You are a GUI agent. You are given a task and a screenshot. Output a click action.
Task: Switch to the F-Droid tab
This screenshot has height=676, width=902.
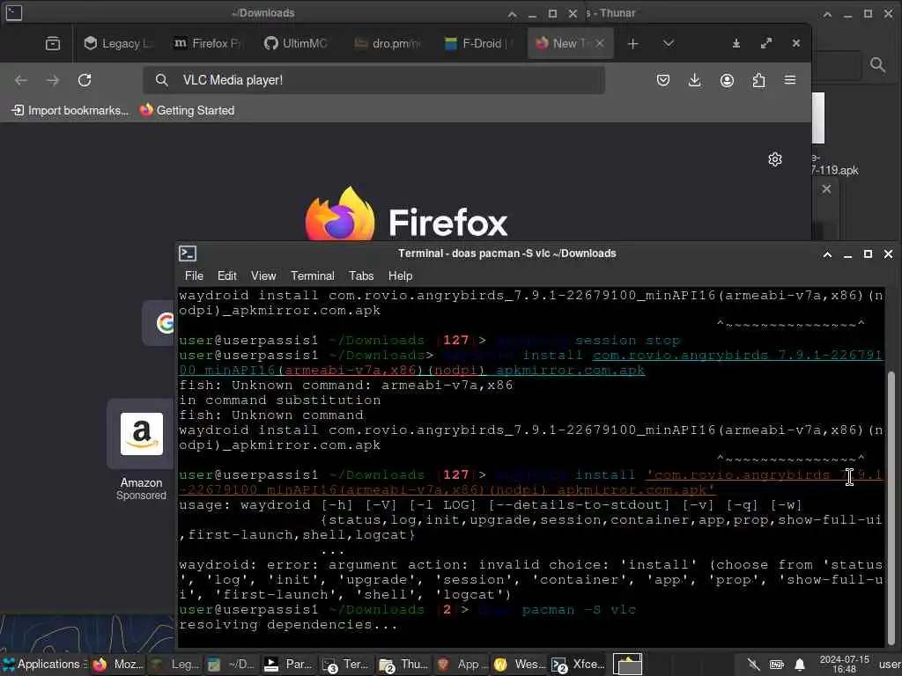click(477, 44)
